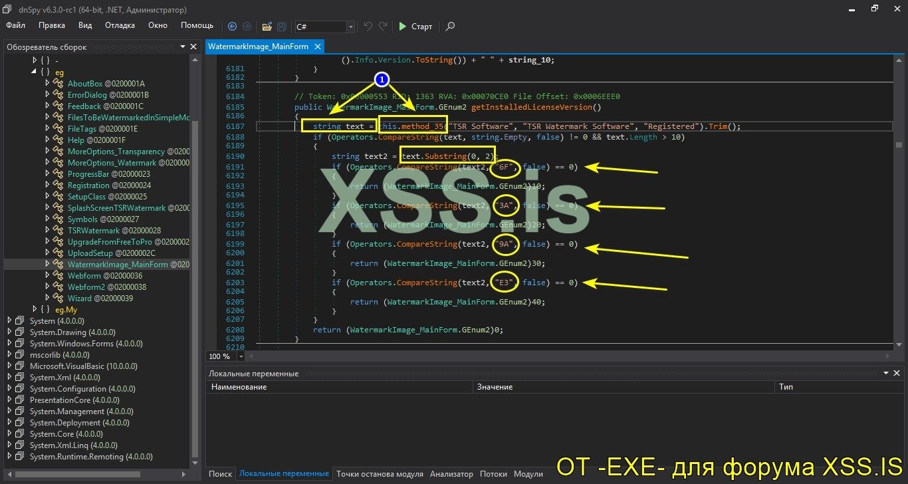
Task: Switch to Локальные переменные bottom tab
Action: coord(284,474)
